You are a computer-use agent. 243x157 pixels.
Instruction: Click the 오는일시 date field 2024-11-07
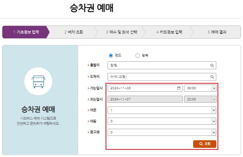(145, 99)
